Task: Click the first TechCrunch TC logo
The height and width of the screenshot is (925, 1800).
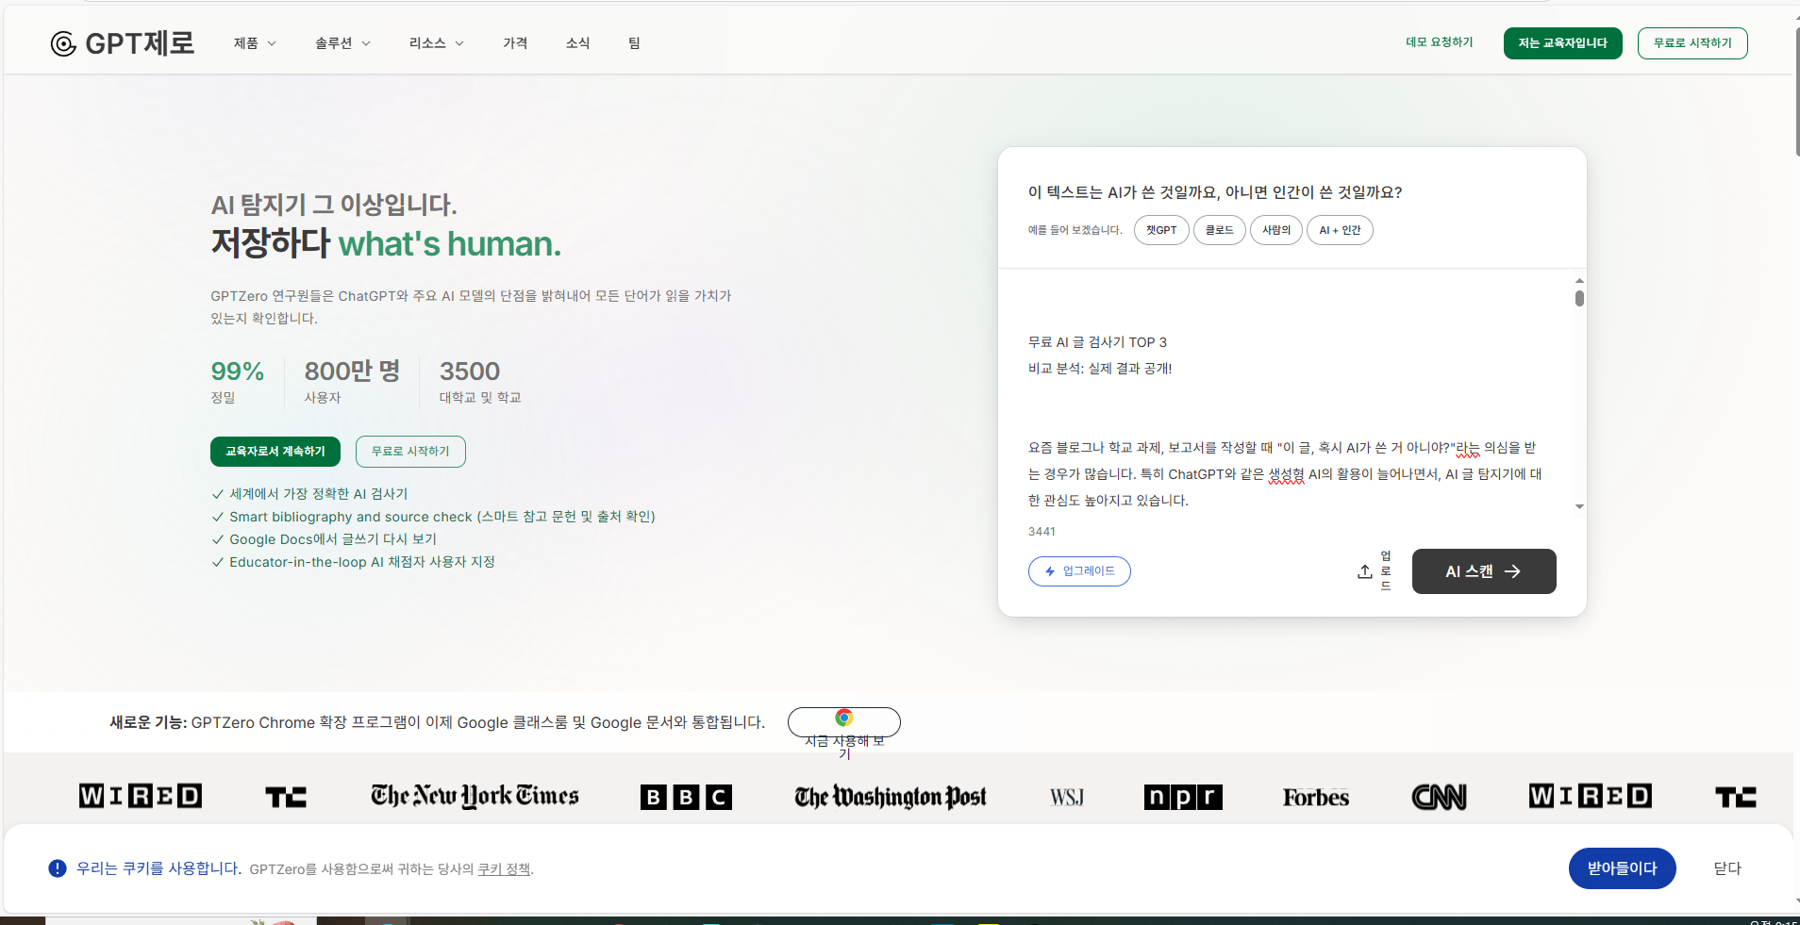Action: (x=286, y=798)
